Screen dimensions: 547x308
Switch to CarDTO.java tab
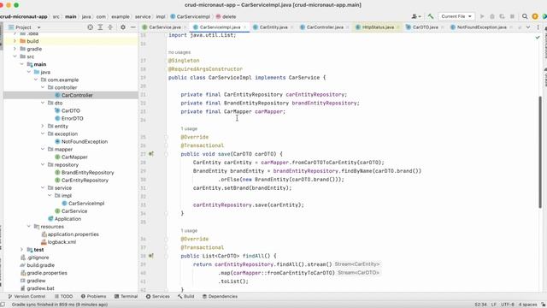click(x=425, y=27)
